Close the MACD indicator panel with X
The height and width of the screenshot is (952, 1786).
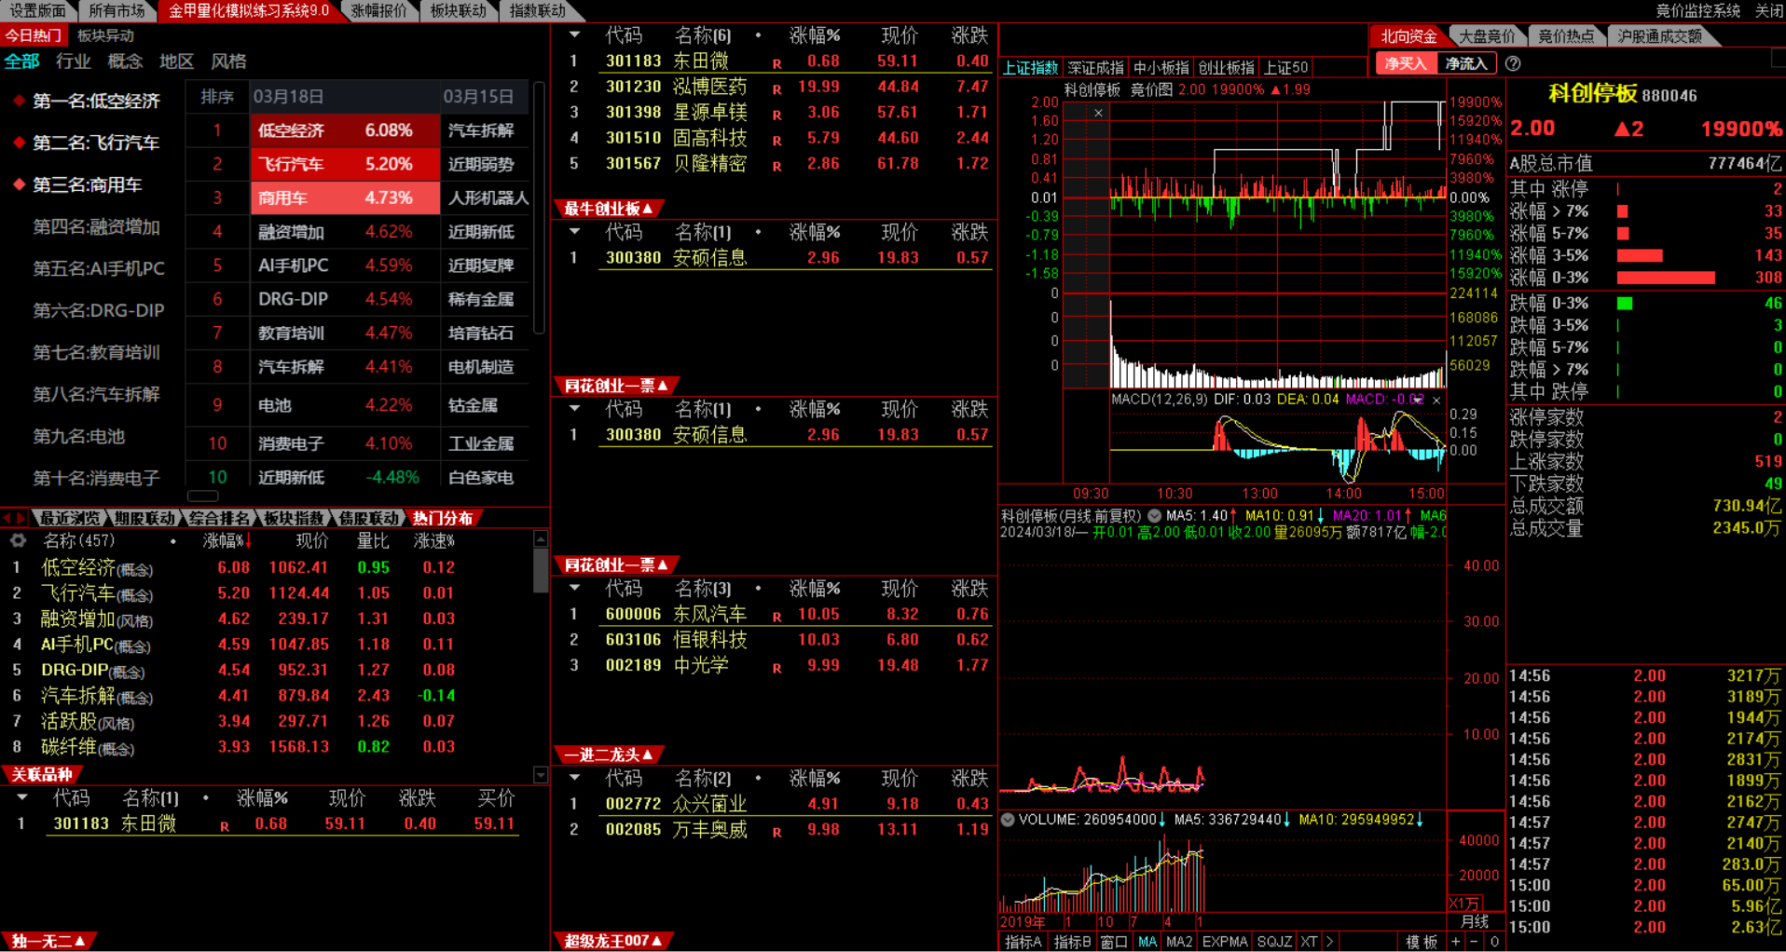coord(1436,400)
